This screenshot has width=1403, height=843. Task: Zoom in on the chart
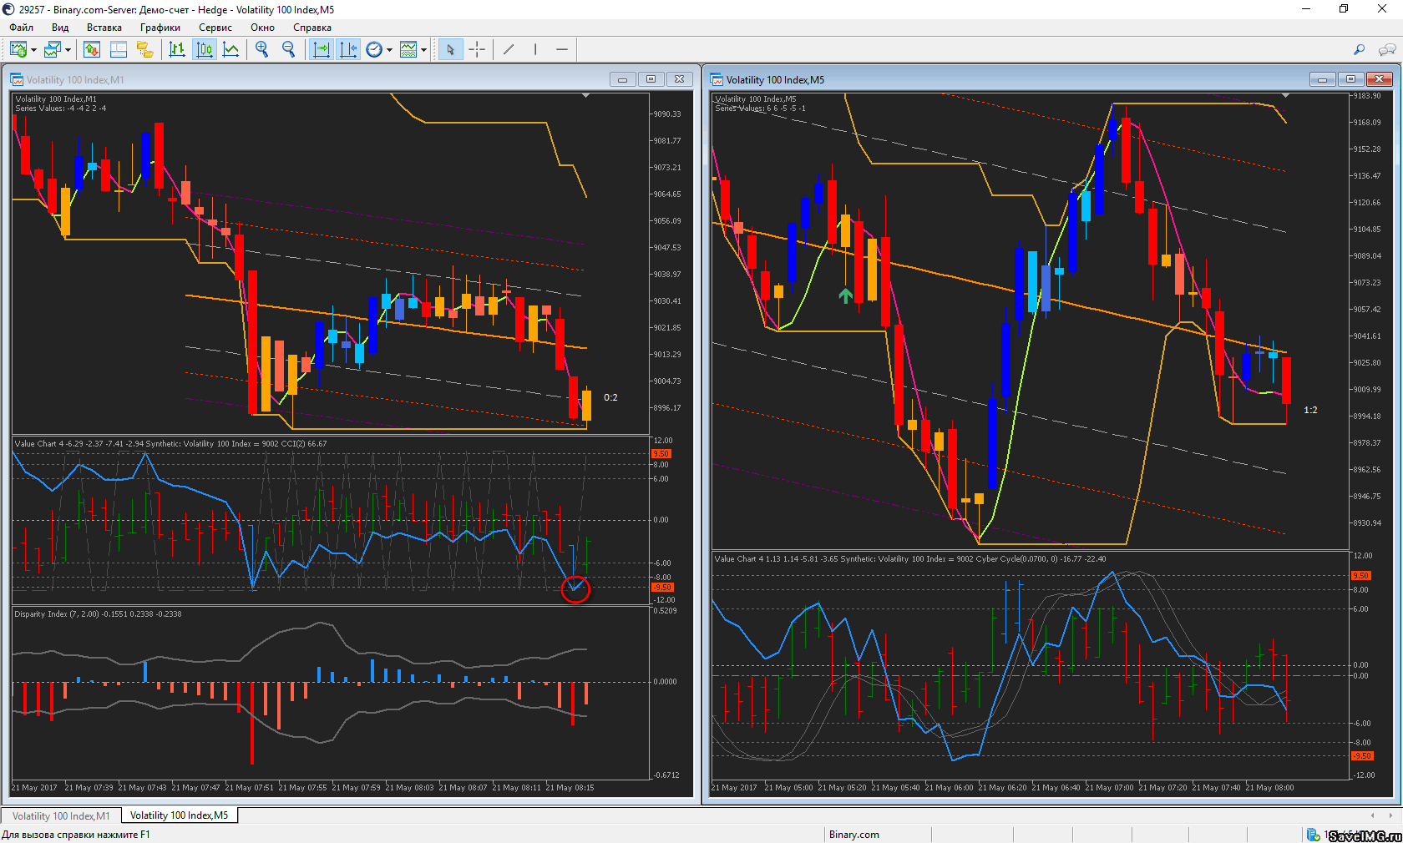(x=262, y=50)
